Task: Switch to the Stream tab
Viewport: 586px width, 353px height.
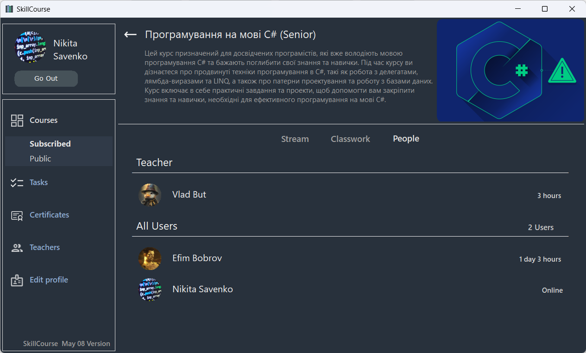Action: 295,139
